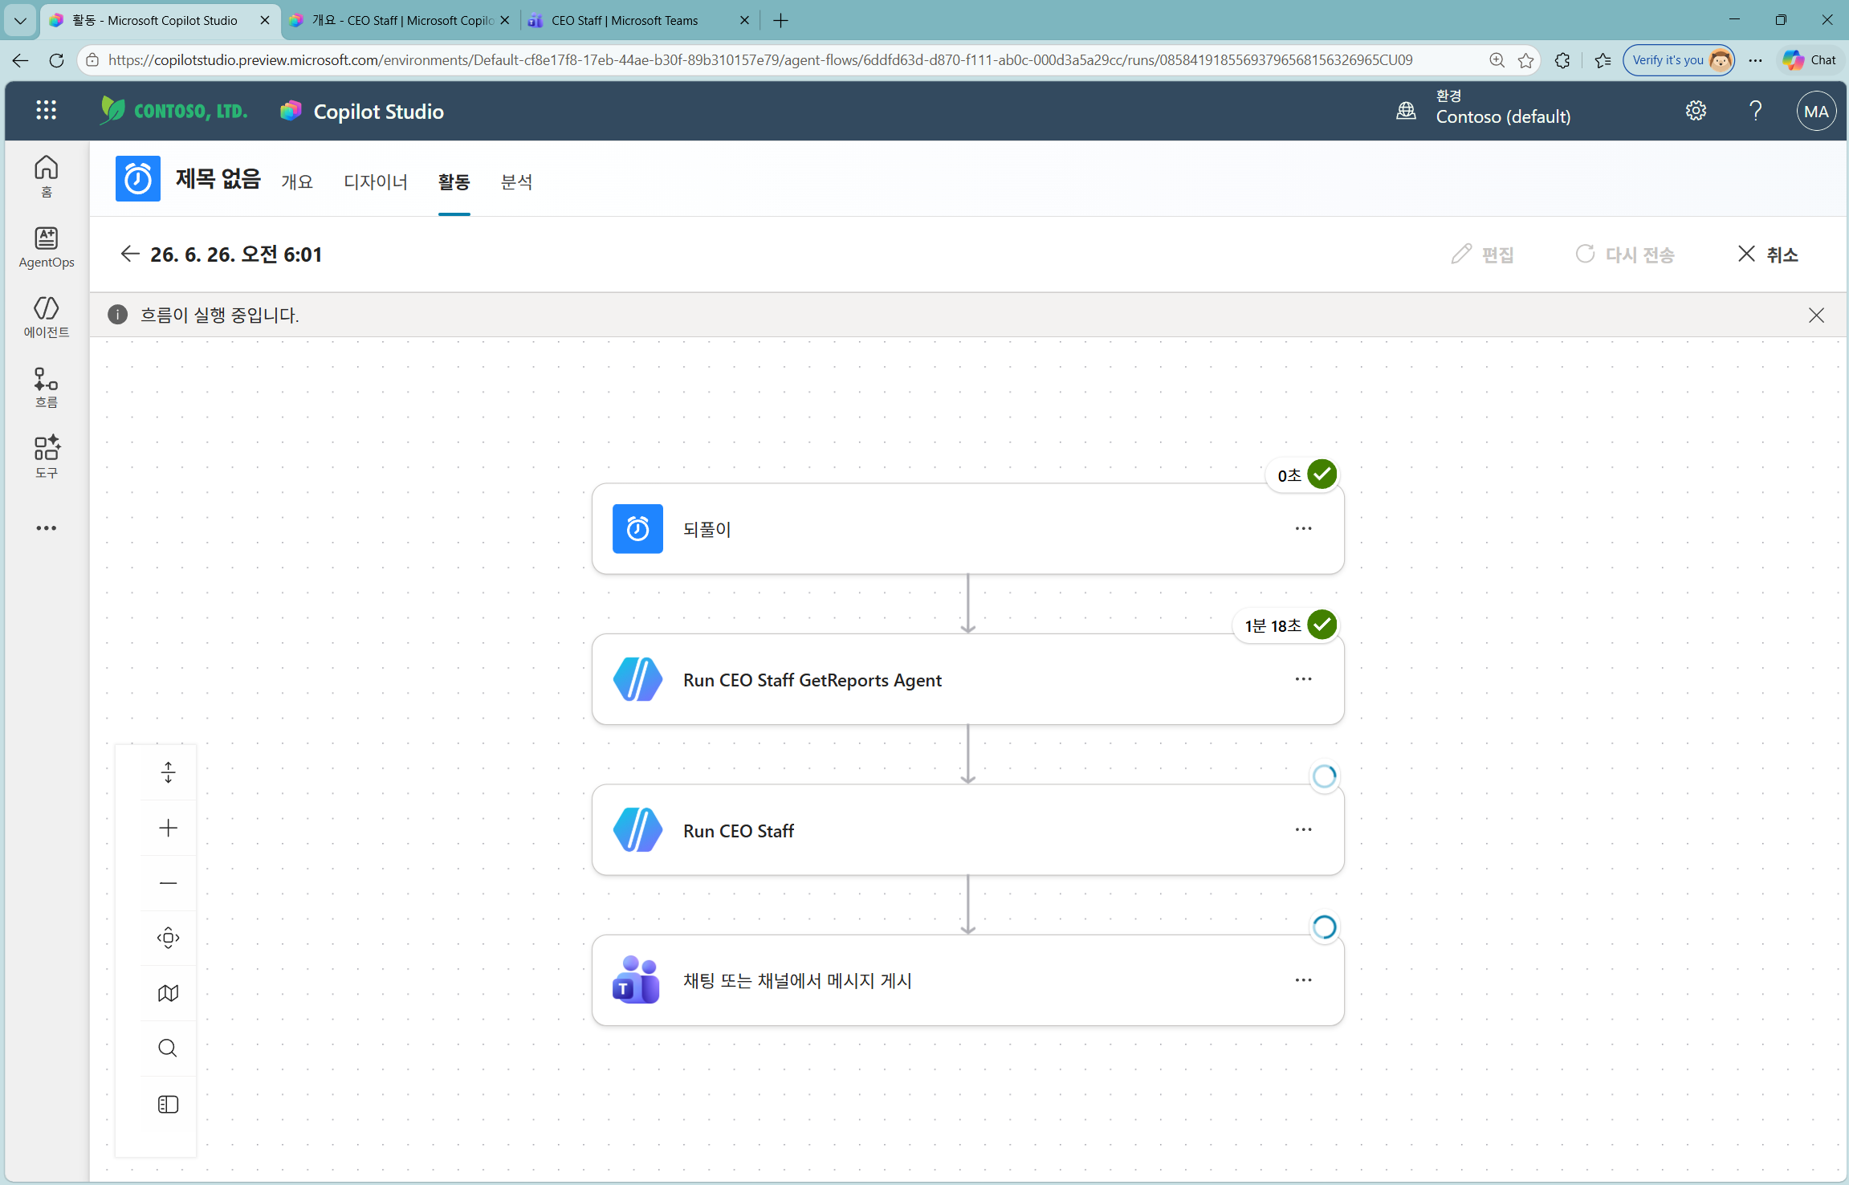Viewport: 1849px width, 1185px height.
Task: Show more sidebar items ellipsis
Action: pyautogui.click(x=47, y=528)
